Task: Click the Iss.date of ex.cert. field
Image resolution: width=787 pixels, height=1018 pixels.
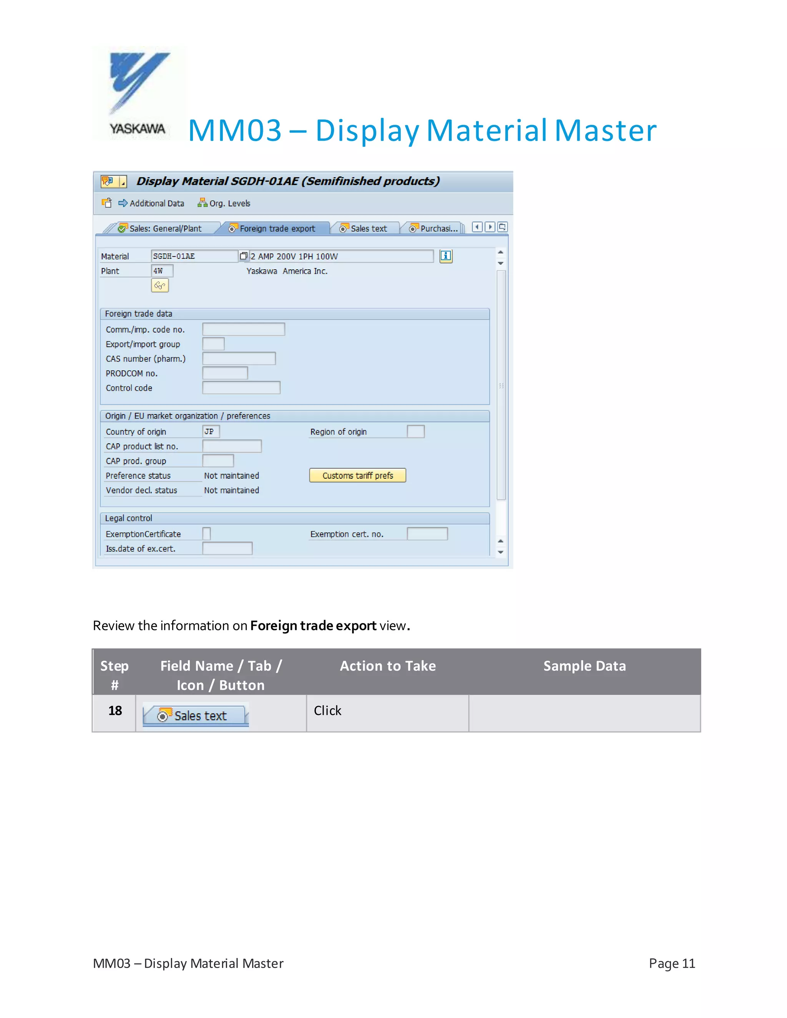Action: 227,549
